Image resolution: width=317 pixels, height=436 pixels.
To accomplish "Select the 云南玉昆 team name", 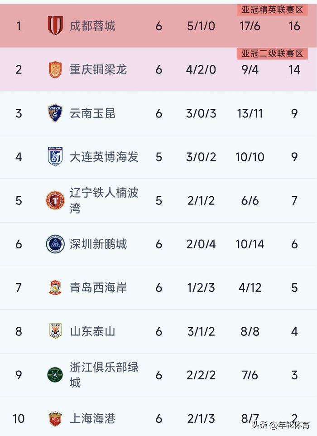I will [x=92, y=113].
